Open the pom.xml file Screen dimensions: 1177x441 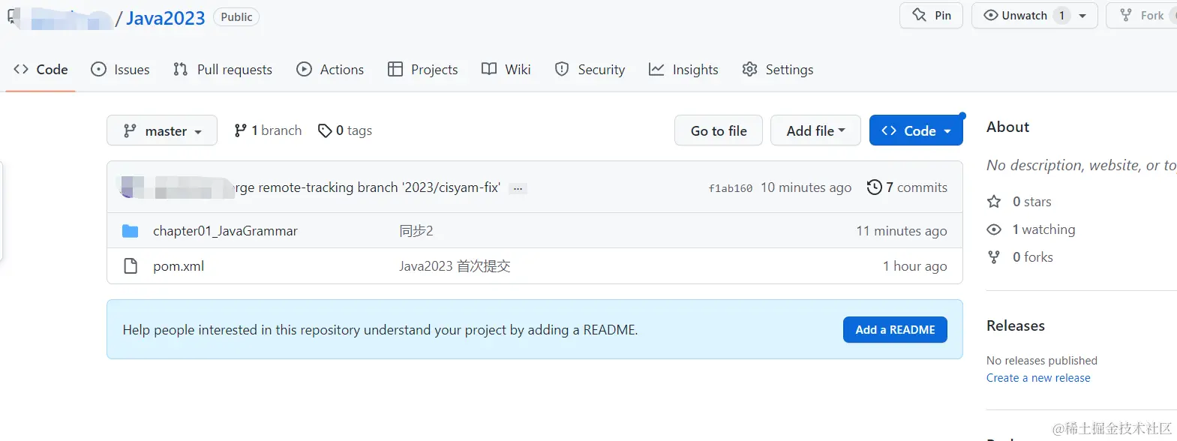(179, 266)
